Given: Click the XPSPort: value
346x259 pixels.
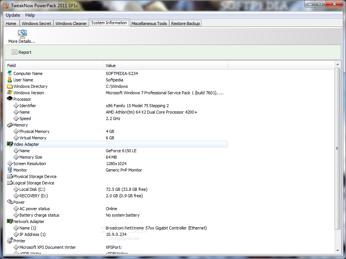Looking at the screenshot, I should (114, 247).
